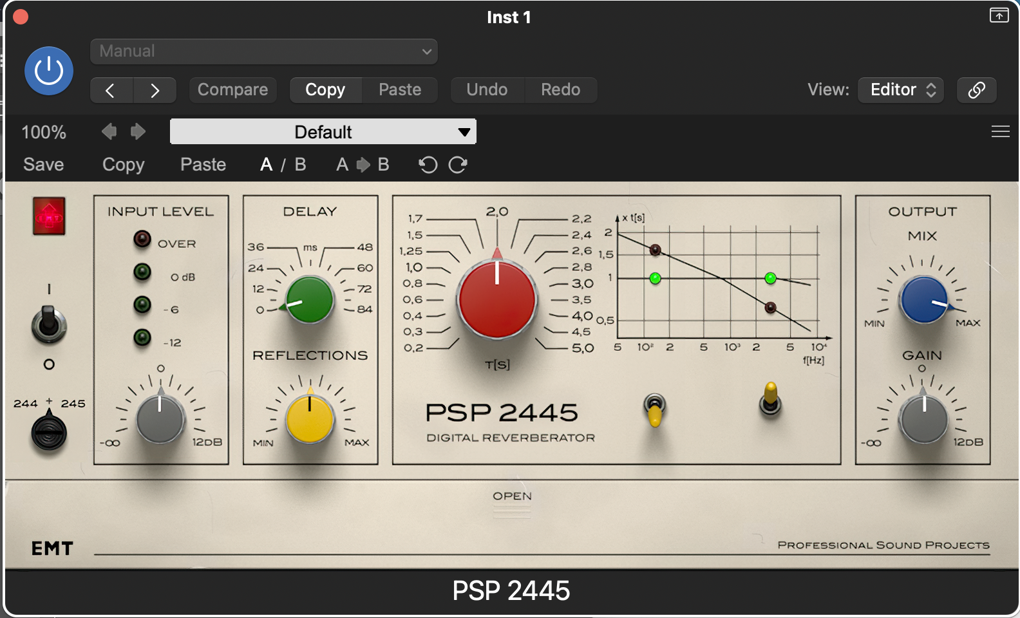
Task: Click the -12 level LED
Action: click(x=142, y=337)
